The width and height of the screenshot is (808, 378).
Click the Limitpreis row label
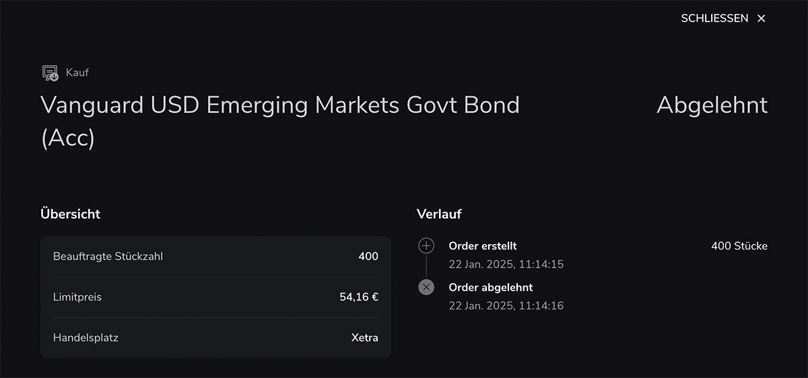click(77, 297)
